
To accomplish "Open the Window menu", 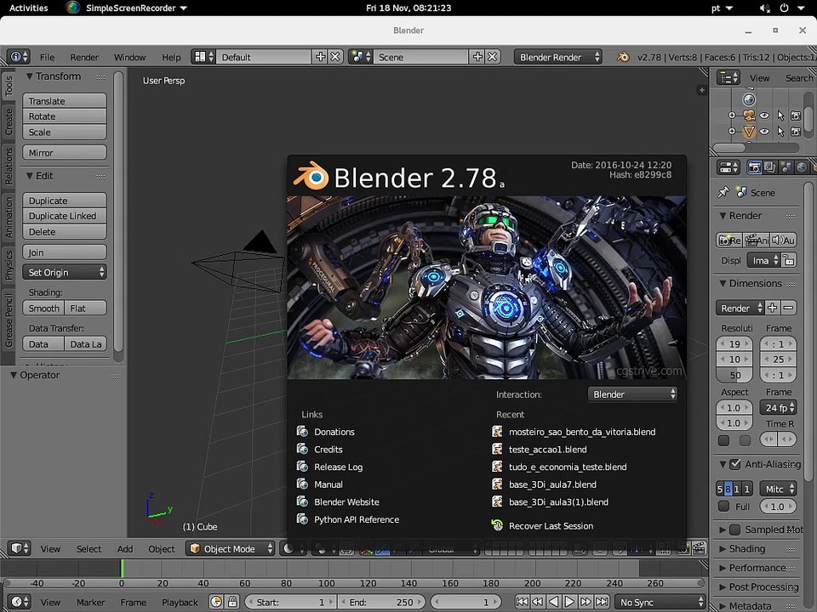I will pos(129,57).
